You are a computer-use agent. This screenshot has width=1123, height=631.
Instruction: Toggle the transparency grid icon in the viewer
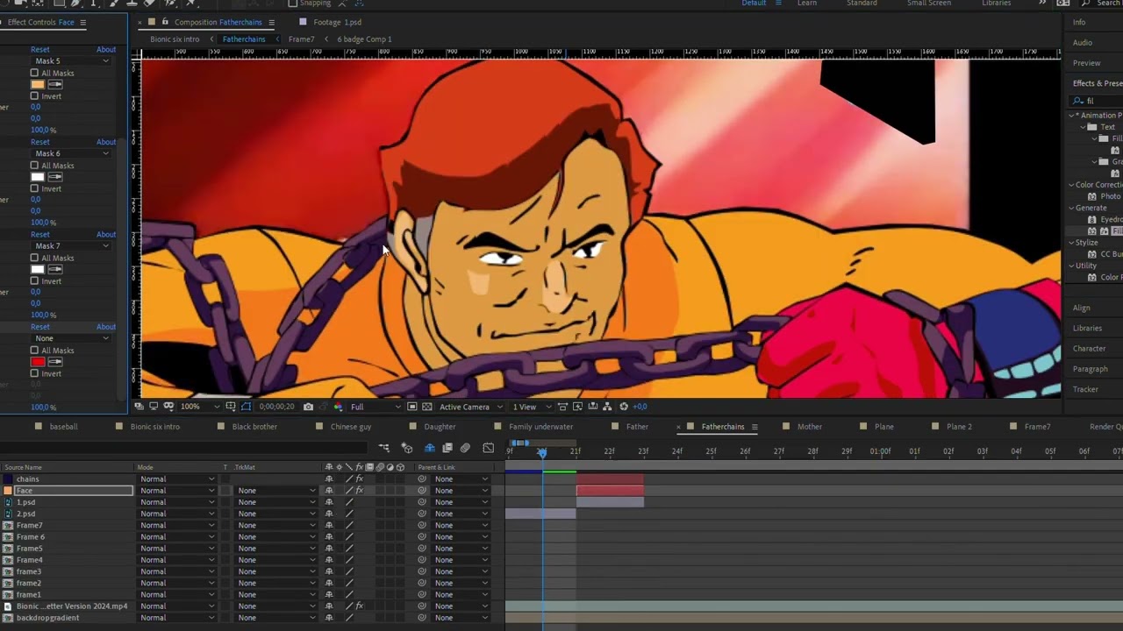426,407
